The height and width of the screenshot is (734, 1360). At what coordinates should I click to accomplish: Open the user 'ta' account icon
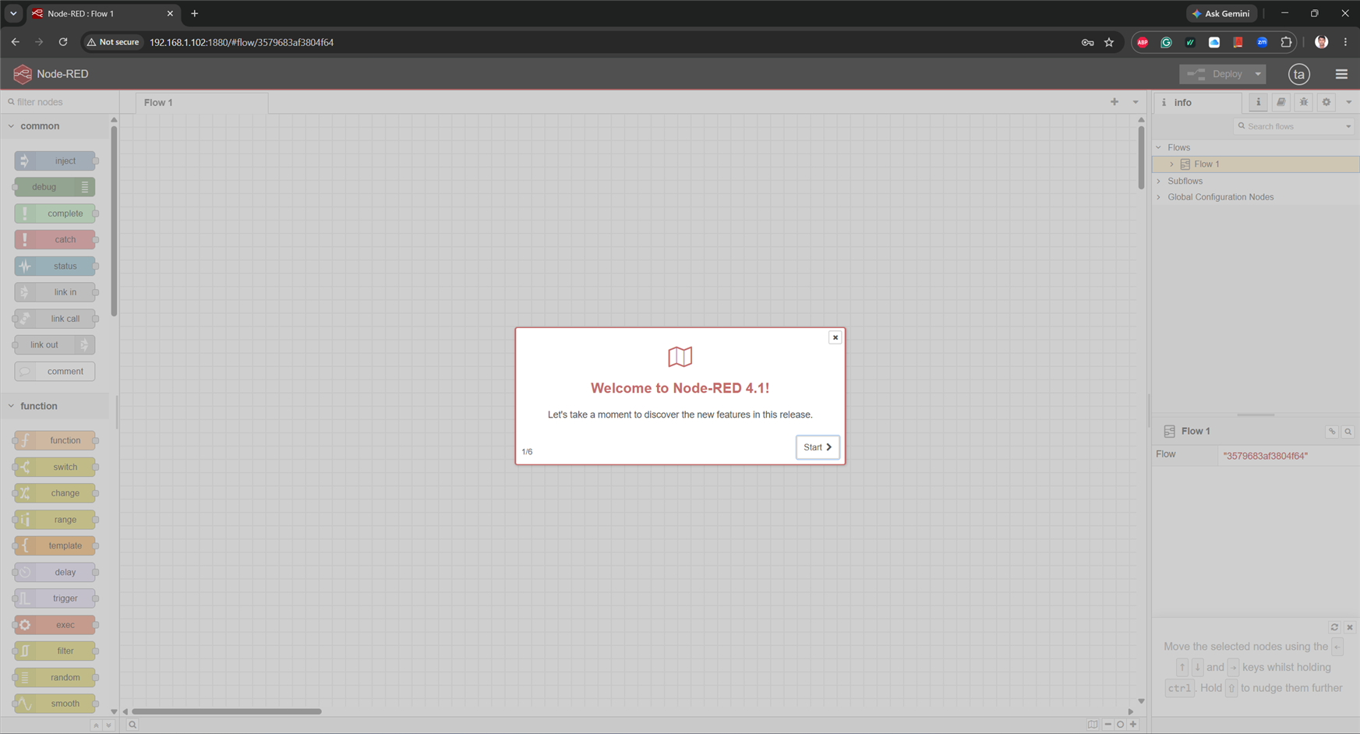pos(1298,74)
